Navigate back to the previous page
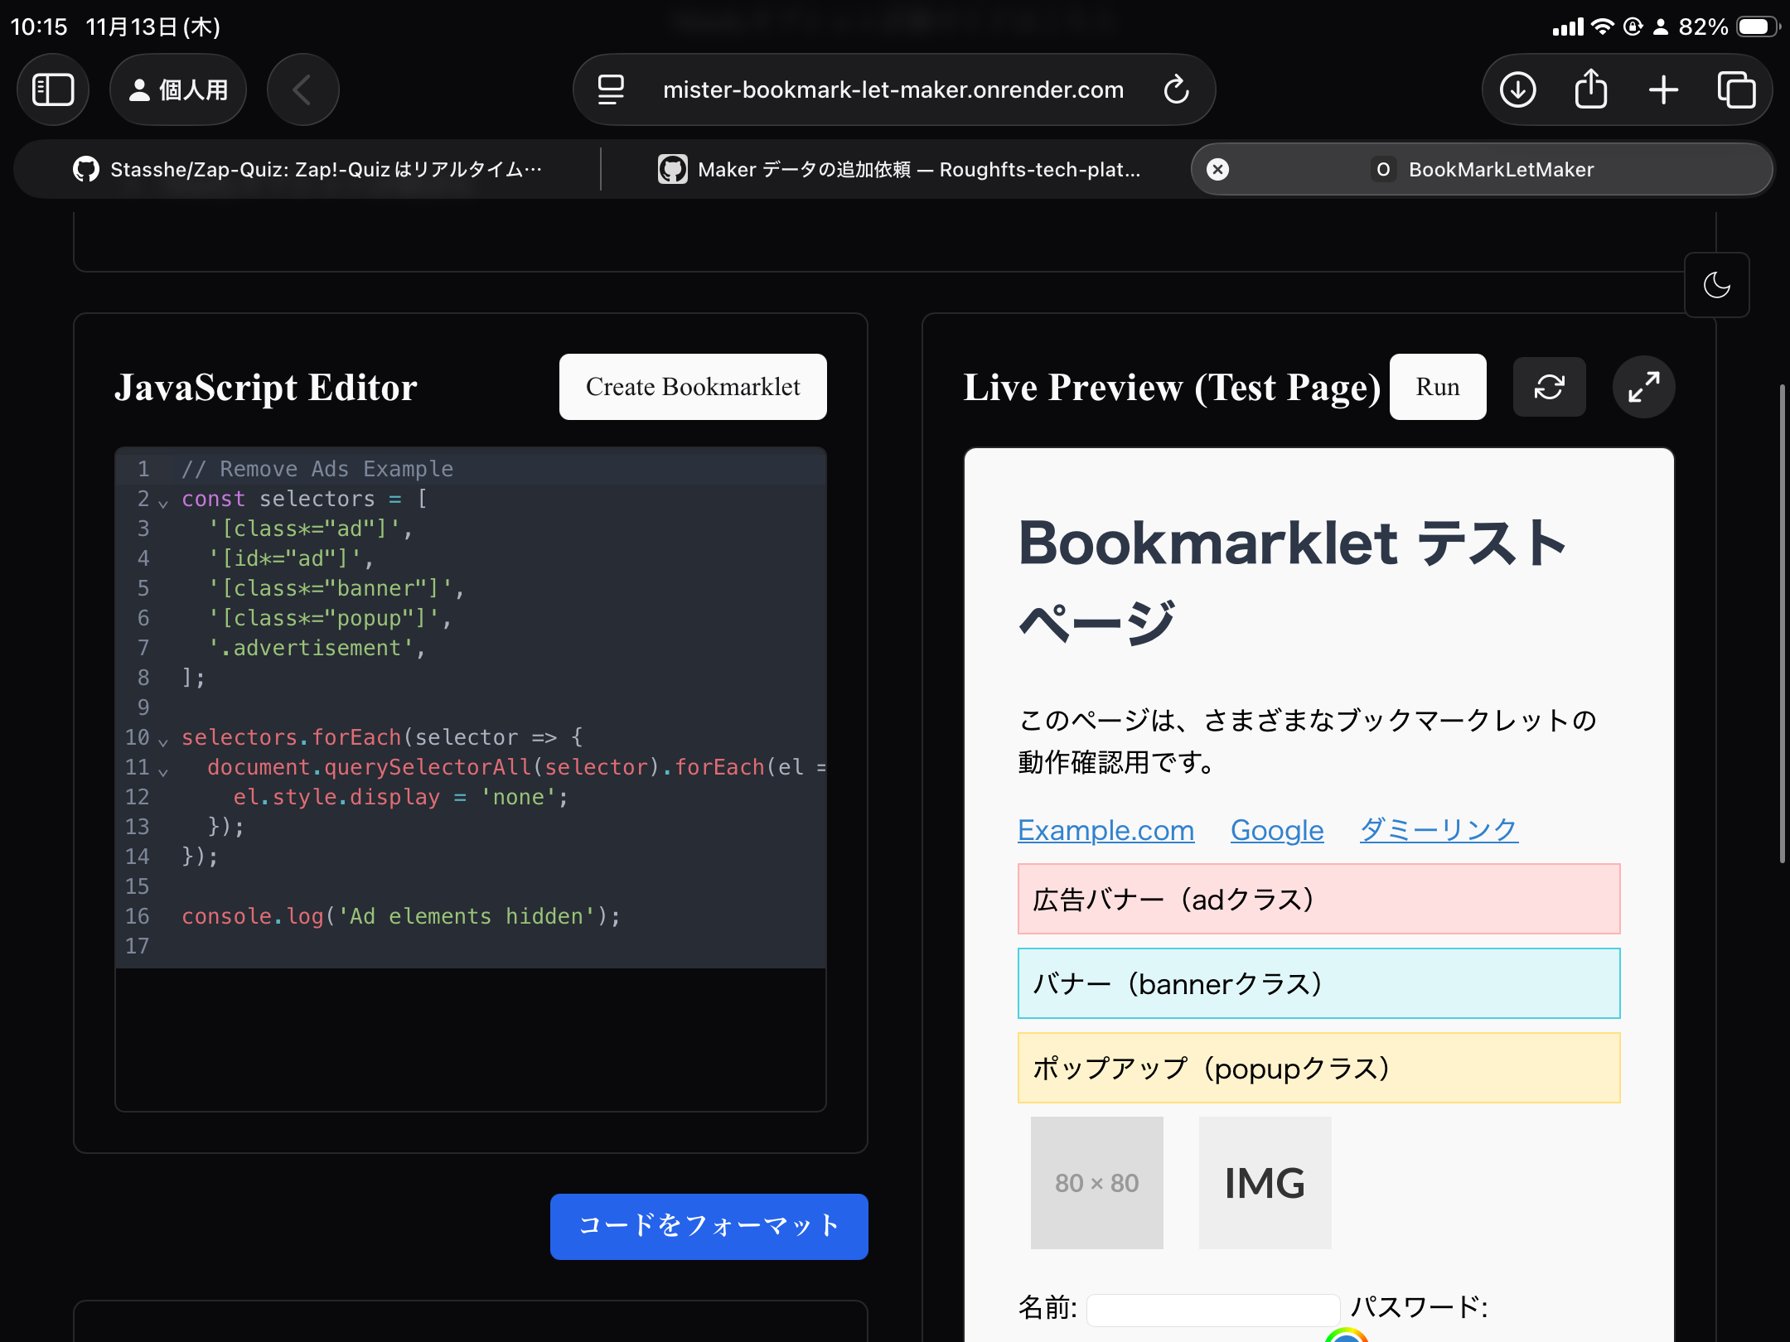The height and width of the screenshot is (1342, 1790). (x=302, y=89)
